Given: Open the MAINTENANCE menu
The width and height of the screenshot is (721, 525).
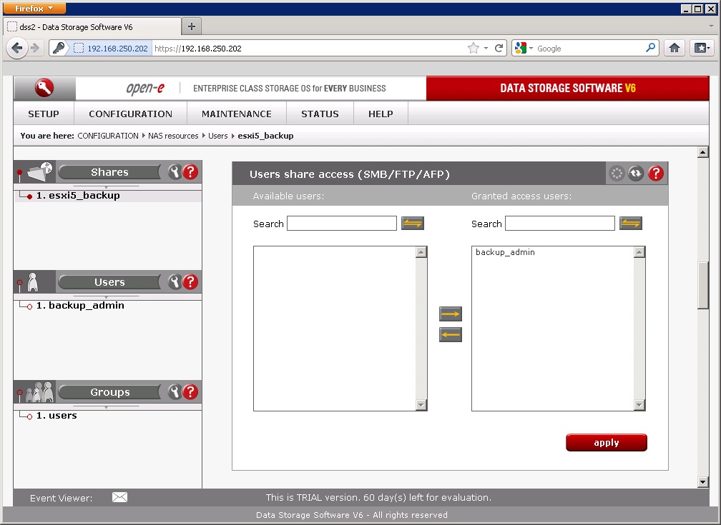Looking at the screenshot, I should (x=237, y=114).
